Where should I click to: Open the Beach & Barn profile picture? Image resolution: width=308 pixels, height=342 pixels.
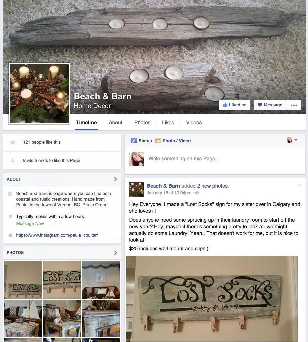39,94
